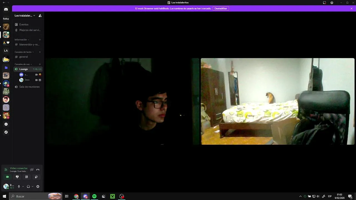Open Task View on taskbar

tap(67, 196)
